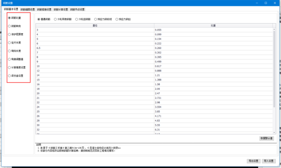Select the weight cell 0.395
This screenshot has height=168, width=281.
click(x=213, y=57)
